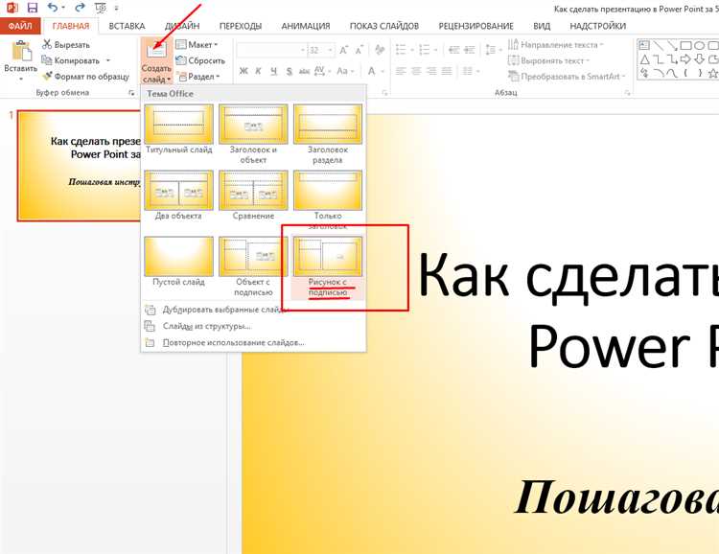719x554 pixels.
Task: Switch to ВИД tab
Action: tap(542, 26)
